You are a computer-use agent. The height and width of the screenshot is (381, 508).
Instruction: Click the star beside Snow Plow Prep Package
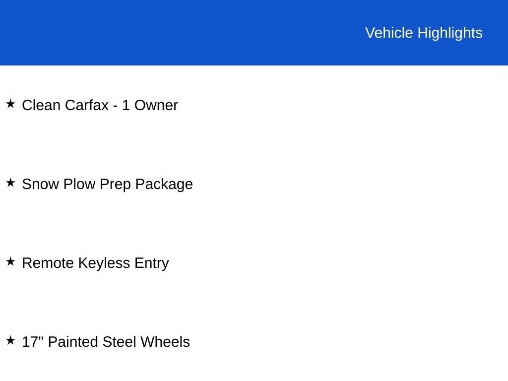(10, 183)
